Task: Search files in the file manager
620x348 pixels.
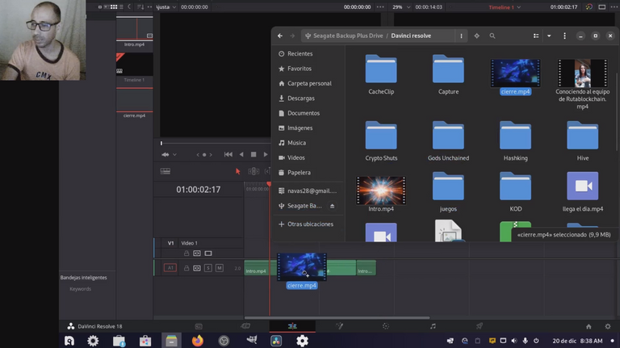Action: click(x=492, y=36)
